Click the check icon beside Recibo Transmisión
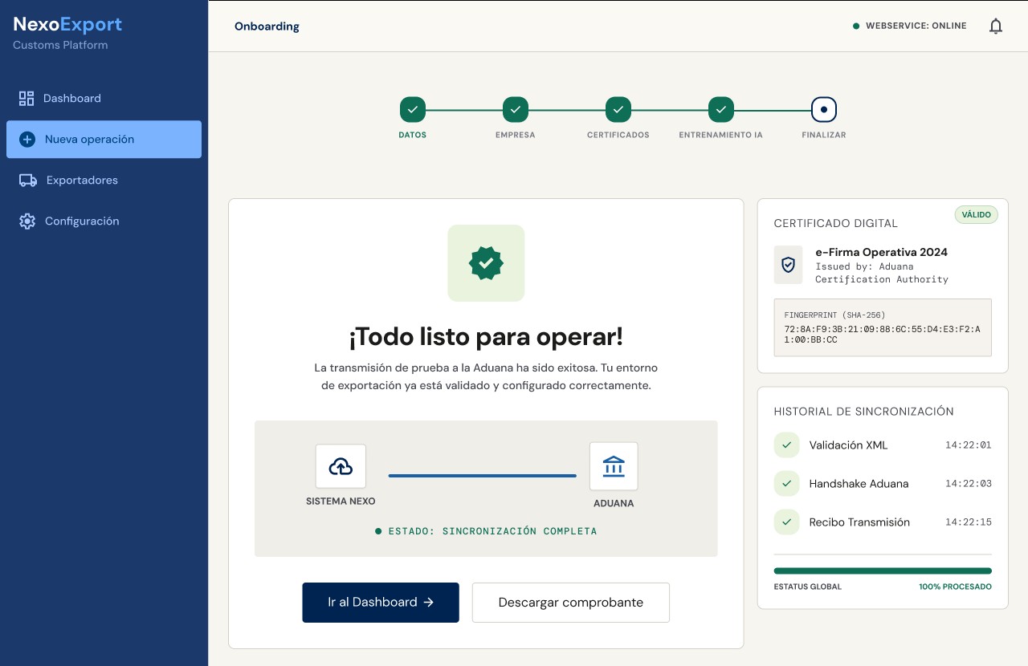This screenshot has width=1028, height=666. pyautogui.click(x=787, y=522)
